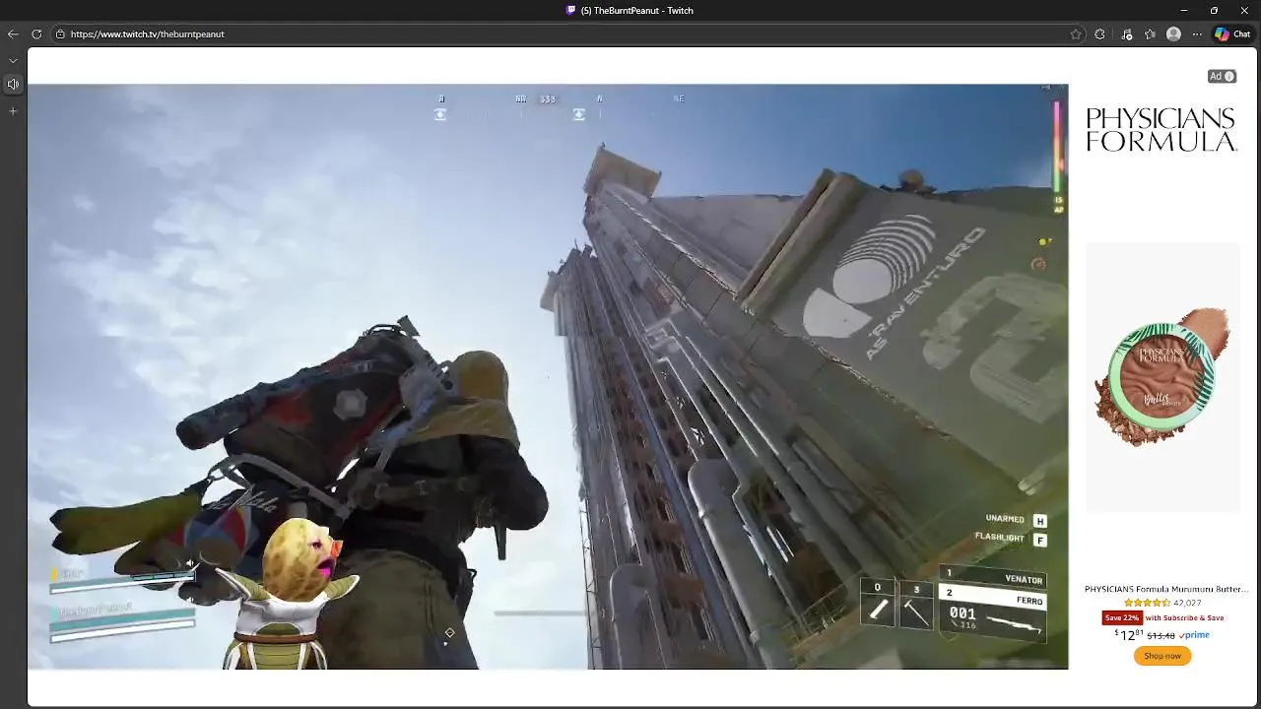1261x709 pixels.
Task: Click the compass heading 333 readout
Action: coord(548,99)
